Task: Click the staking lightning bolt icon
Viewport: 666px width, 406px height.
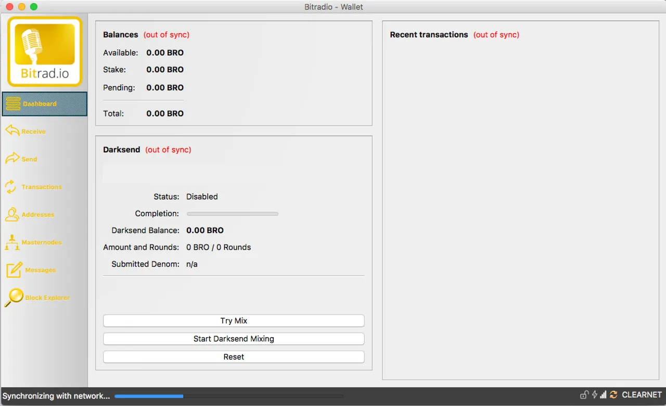Action: pyautogui.click(x=594, y=395)
